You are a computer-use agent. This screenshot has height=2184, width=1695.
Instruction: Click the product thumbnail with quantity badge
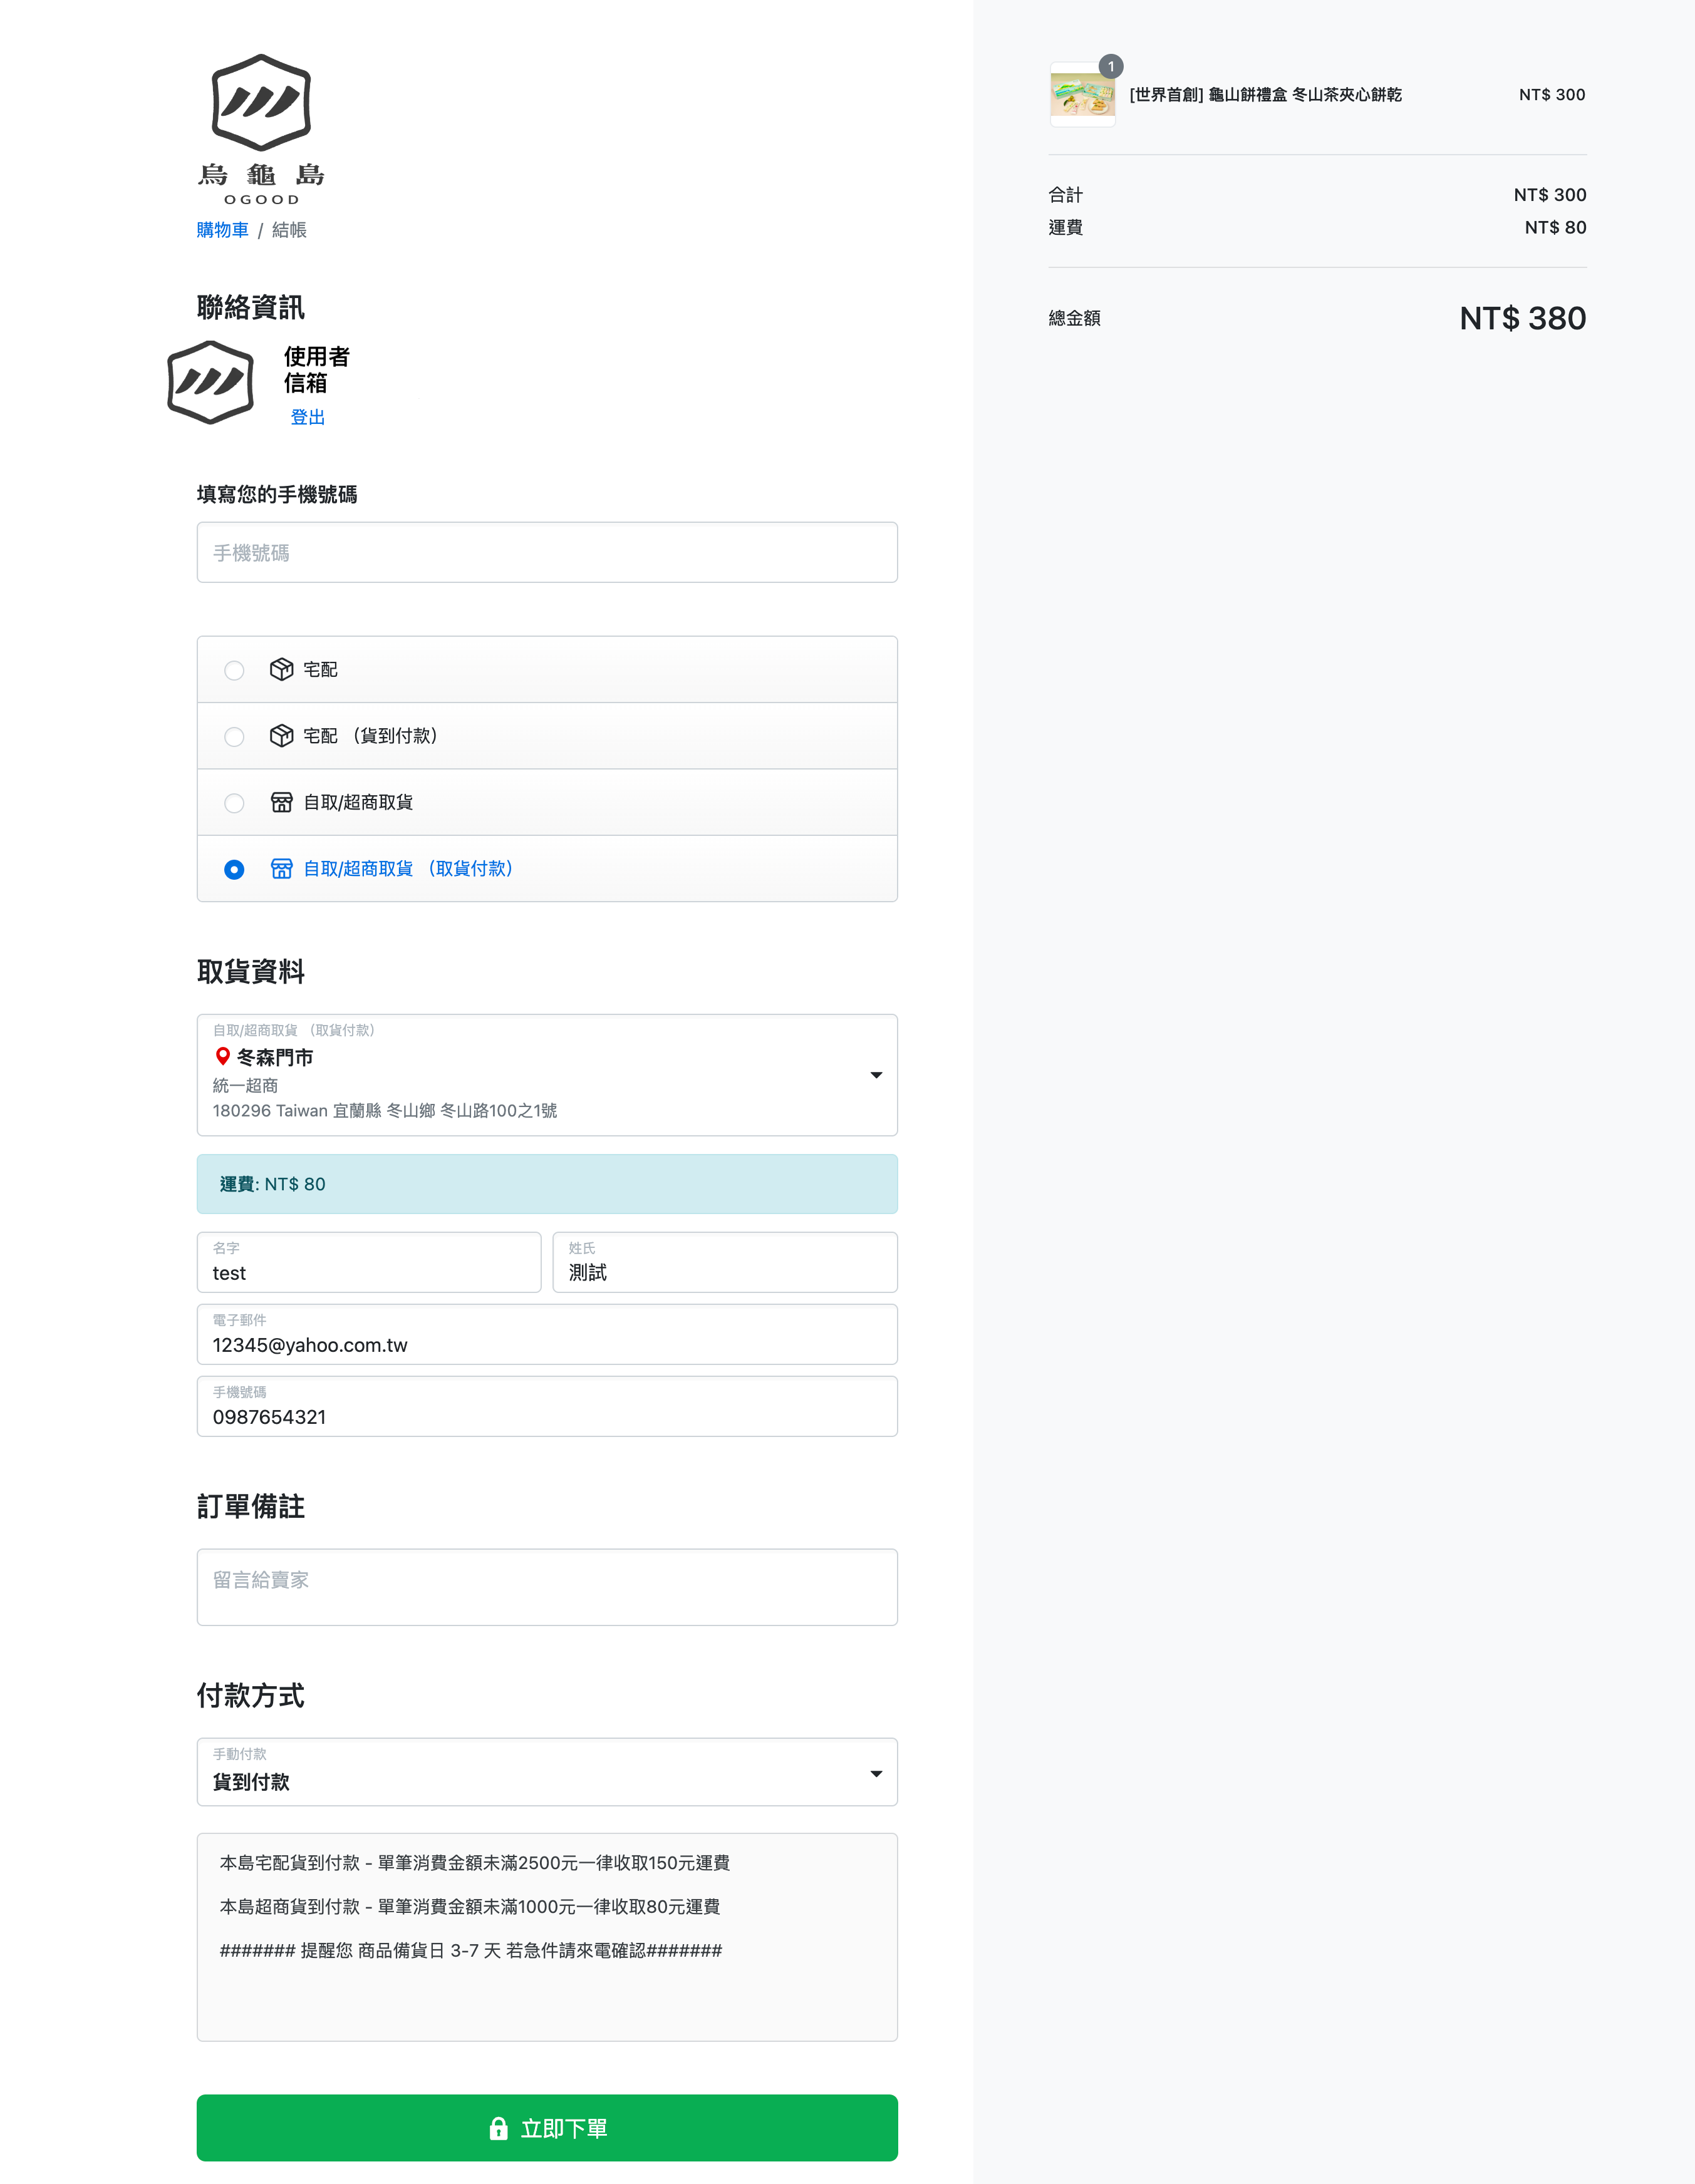tap(1082, 95)
